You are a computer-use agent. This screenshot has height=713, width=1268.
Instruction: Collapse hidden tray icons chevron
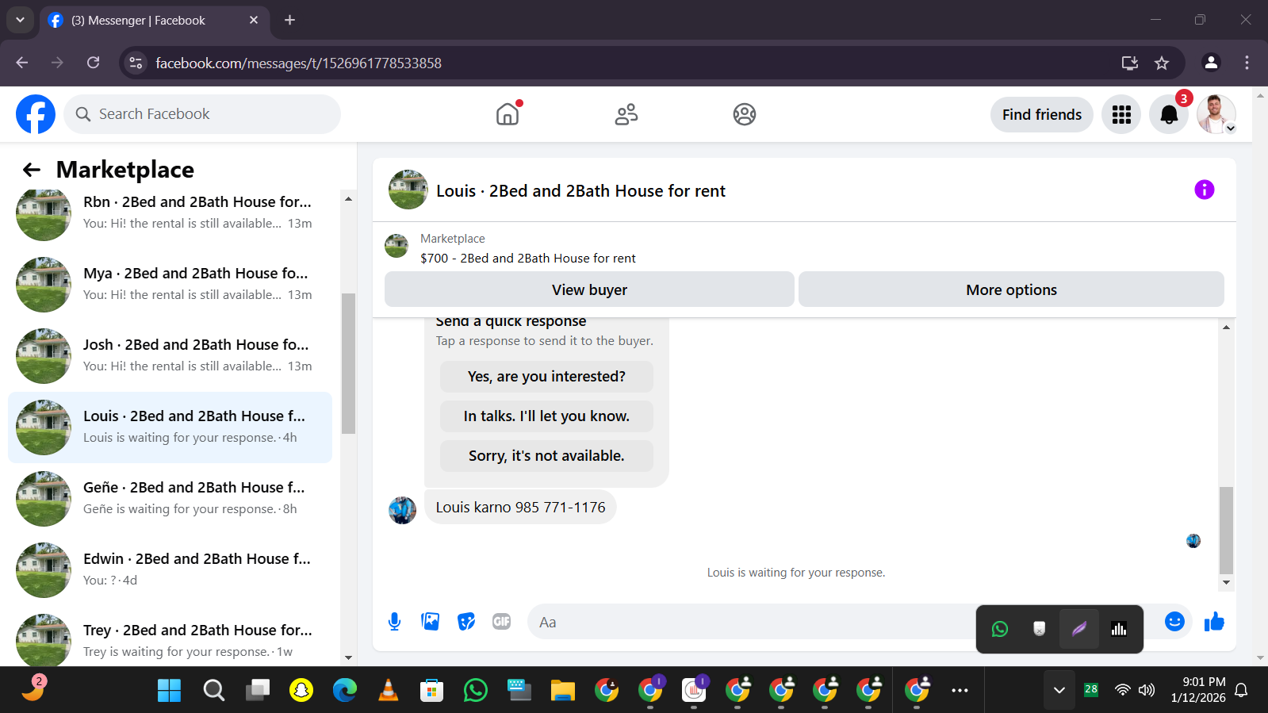[1059, 690]
